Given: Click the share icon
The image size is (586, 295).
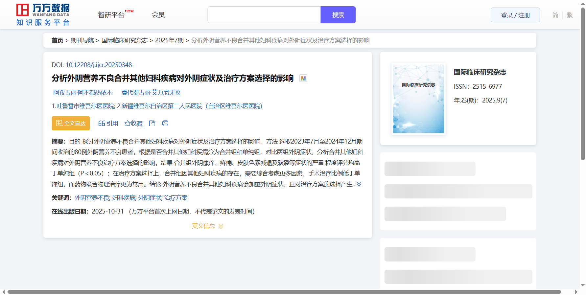Looking at the screenshot, I should pos(152,123).
